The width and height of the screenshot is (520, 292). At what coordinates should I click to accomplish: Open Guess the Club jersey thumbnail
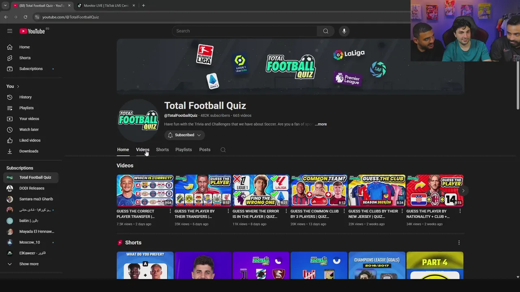click(x=377, y=191)
